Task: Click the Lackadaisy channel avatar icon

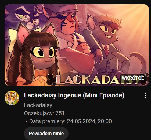Action: click(x=12, y=98)
